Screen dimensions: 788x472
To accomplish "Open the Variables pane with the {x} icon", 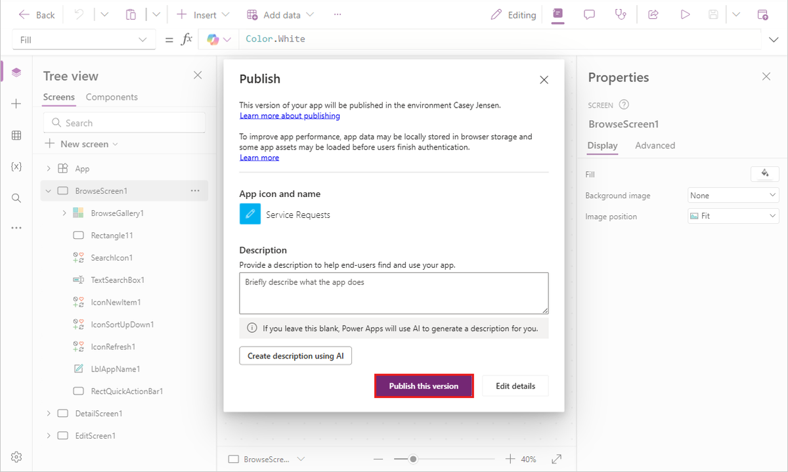I will tap(16, 167).
